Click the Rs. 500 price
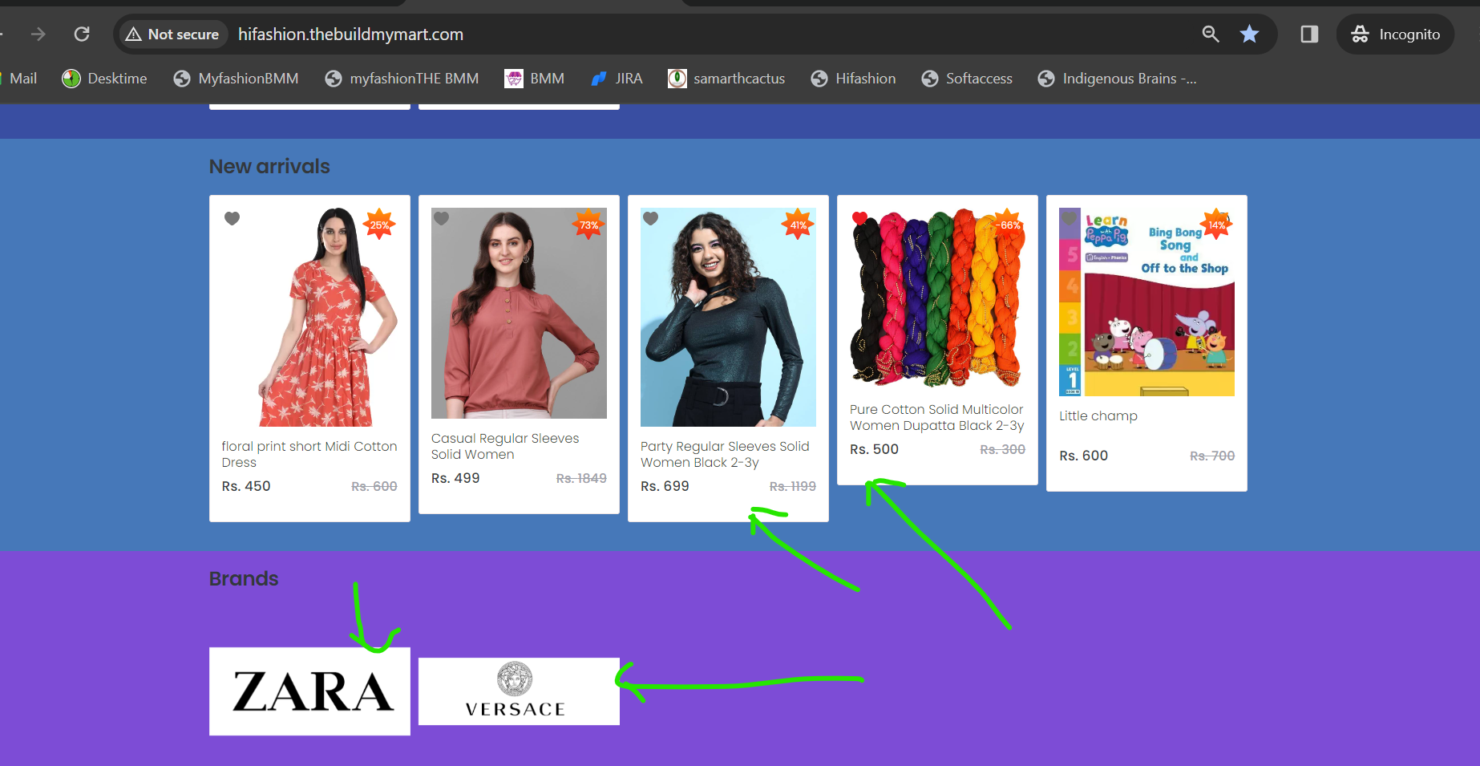Screen dimensions: 1480x766 874,449
